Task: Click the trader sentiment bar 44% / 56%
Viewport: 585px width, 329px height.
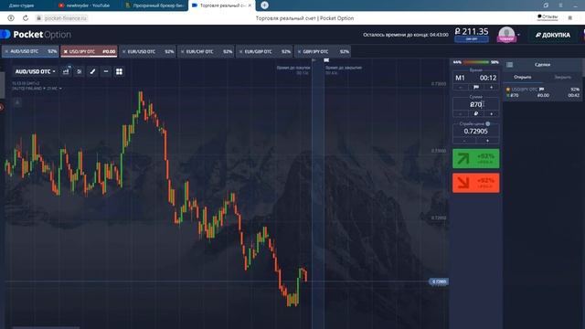Action: pos(475,62)
